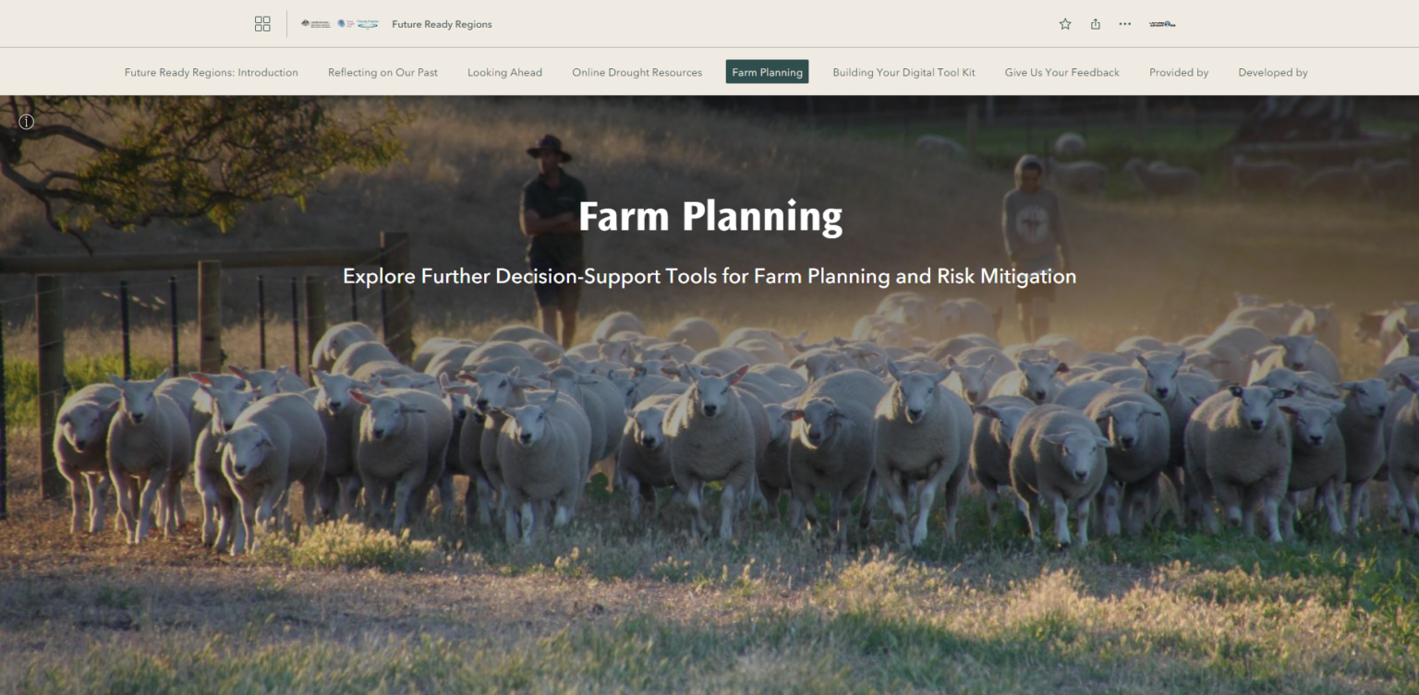Viewport: 1419px width, 695px height.
Task: Click the info icon on hero image
Action: (x=26, y=122)
